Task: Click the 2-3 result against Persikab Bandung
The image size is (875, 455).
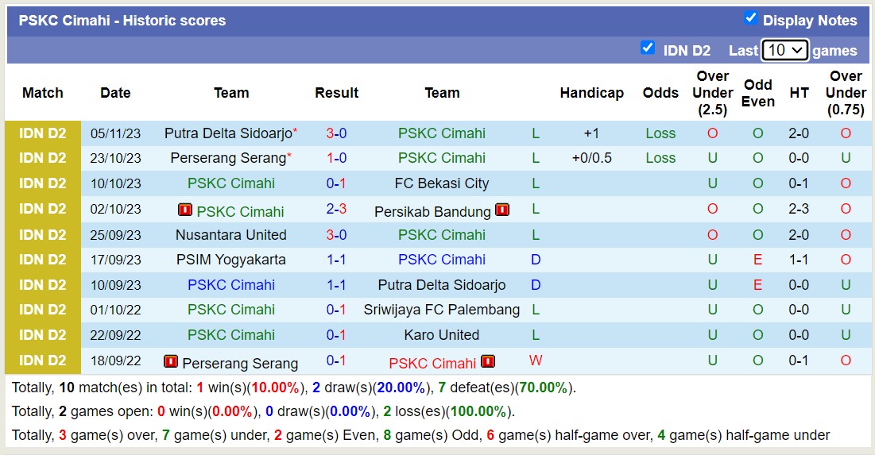Action: pyautogui.click(x=336, y=210)
